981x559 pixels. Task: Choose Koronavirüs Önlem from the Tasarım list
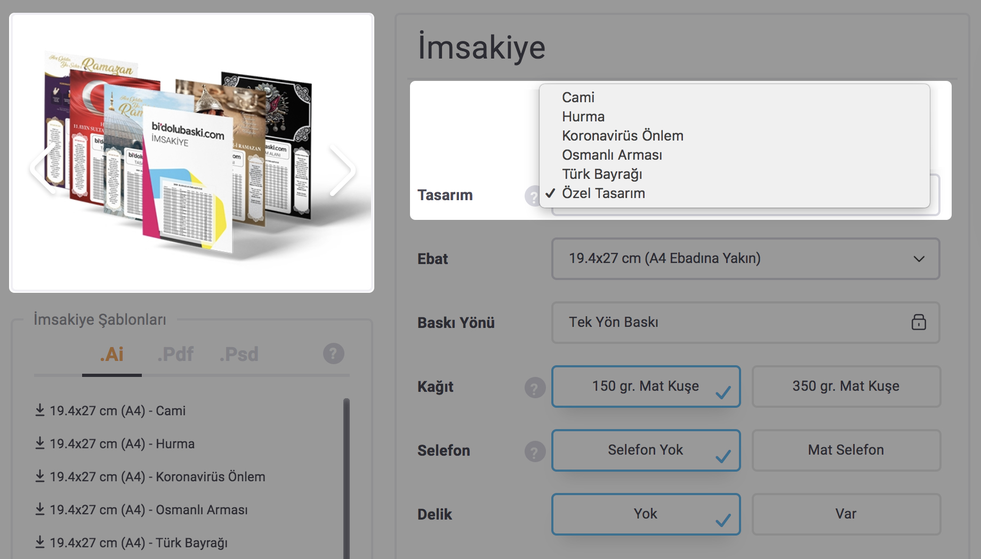735,136
